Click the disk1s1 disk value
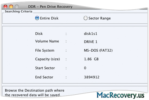Screen dimensions: 149x100 [90, 34]
